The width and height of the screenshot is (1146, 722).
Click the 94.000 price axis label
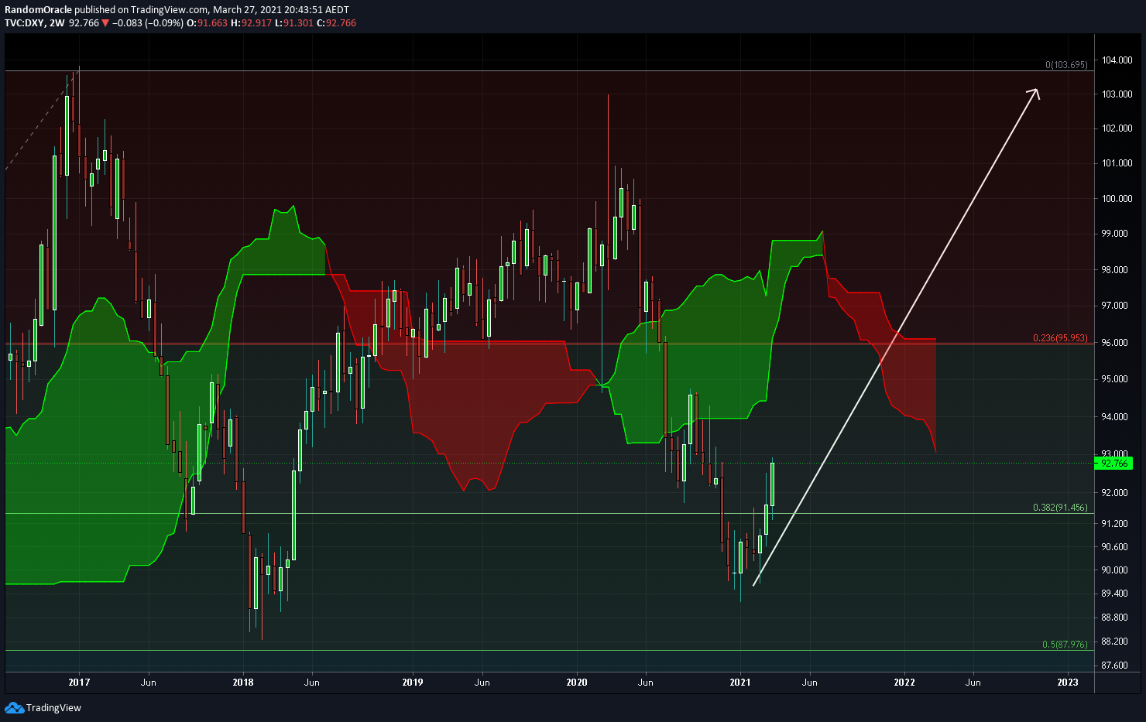click(1114, 417)
